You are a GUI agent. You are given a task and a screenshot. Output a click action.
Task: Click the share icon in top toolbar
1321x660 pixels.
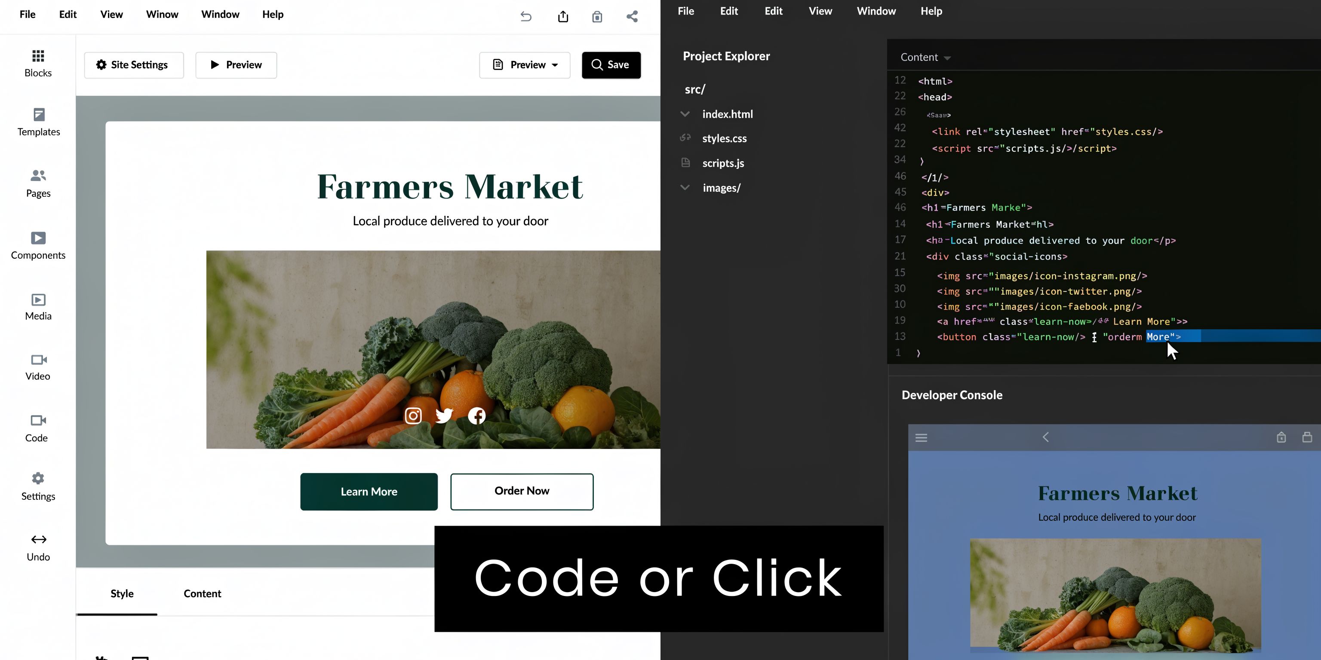pos(632,16)
